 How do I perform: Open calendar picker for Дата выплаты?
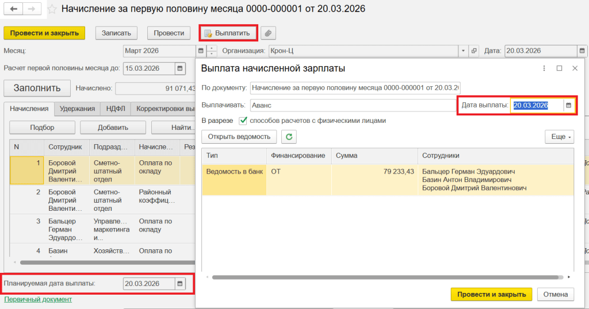click(x=569, y=106)
